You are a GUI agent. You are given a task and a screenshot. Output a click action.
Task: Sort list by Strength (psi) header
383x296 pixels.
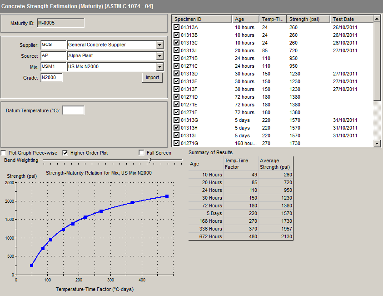pyautogui.click(x=308, y=19)
